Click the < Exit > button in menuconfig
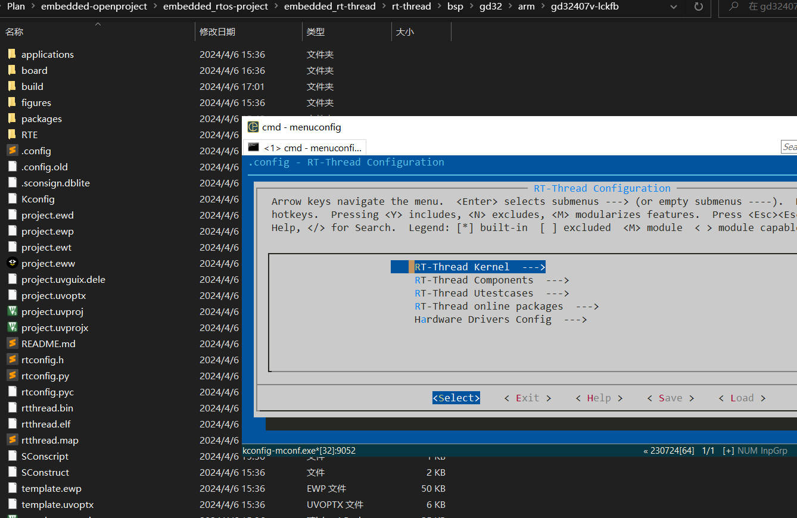This screenshot has height=518, width=797. point(528,398)
